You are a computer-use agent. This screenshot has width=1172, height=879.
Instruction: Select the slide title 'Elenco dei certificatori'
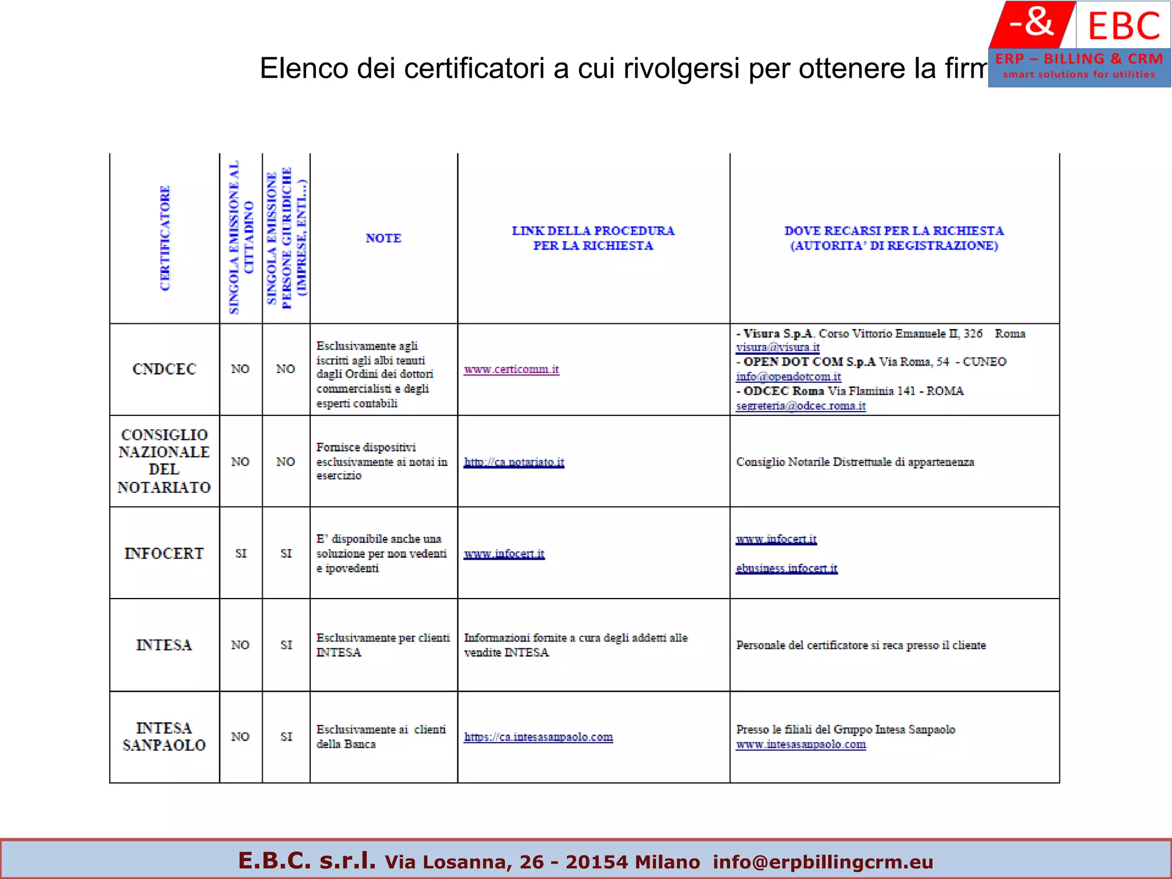(624, 68)
